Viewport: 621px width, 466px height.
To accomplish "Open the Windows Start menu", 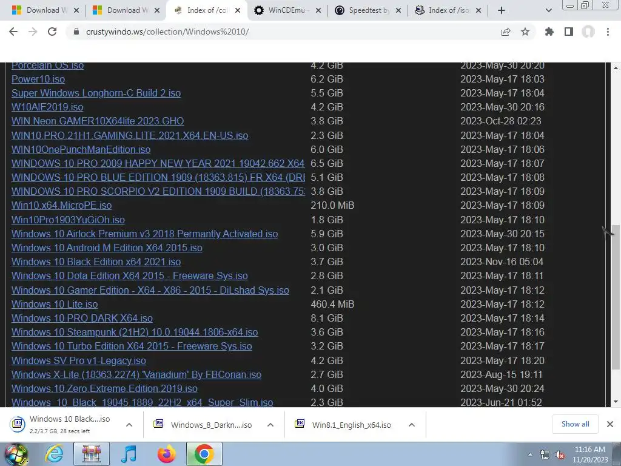I will (x=16, y=454).
